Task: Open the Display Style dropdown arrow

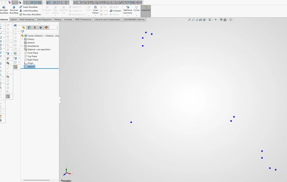Action: point(213,20)
